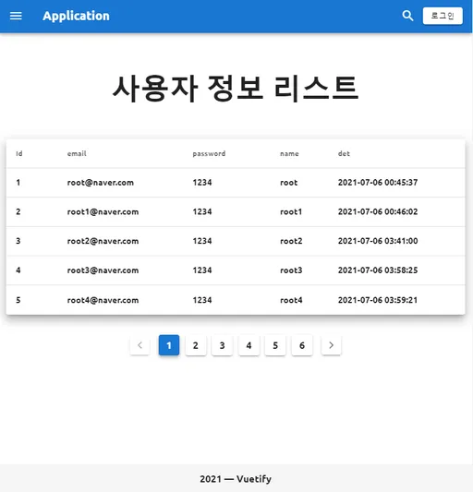Click password 1234 in root@naver.com row
Viewport: 473px width, 492px height.
pos(202,182)
